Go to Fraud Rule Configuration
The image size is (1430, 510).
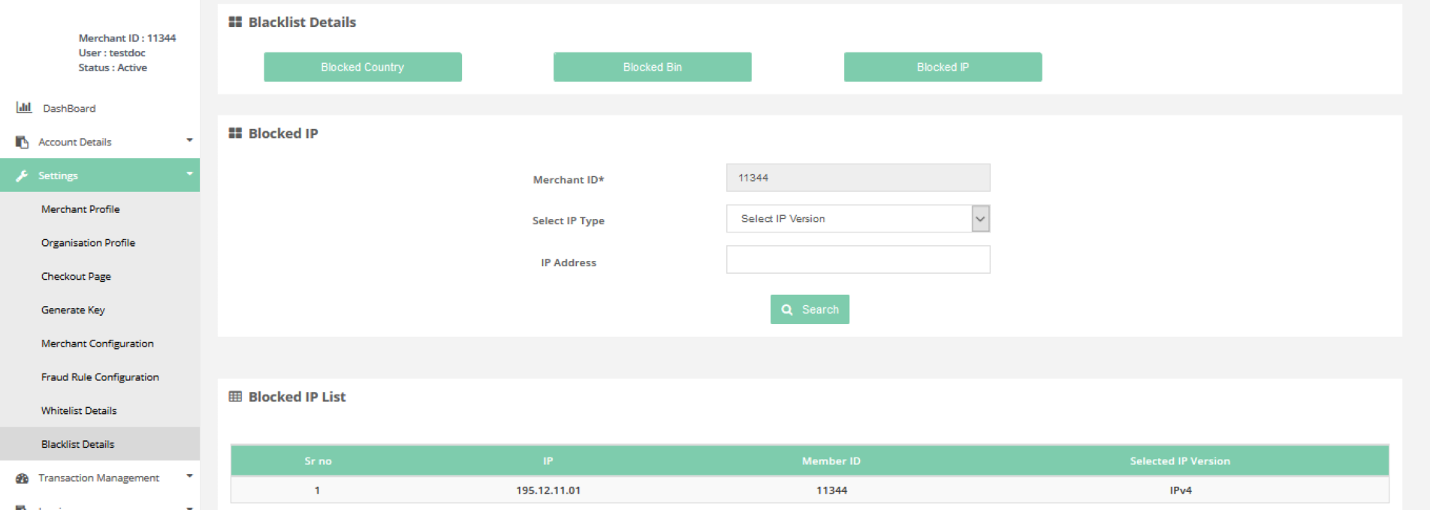100,377
